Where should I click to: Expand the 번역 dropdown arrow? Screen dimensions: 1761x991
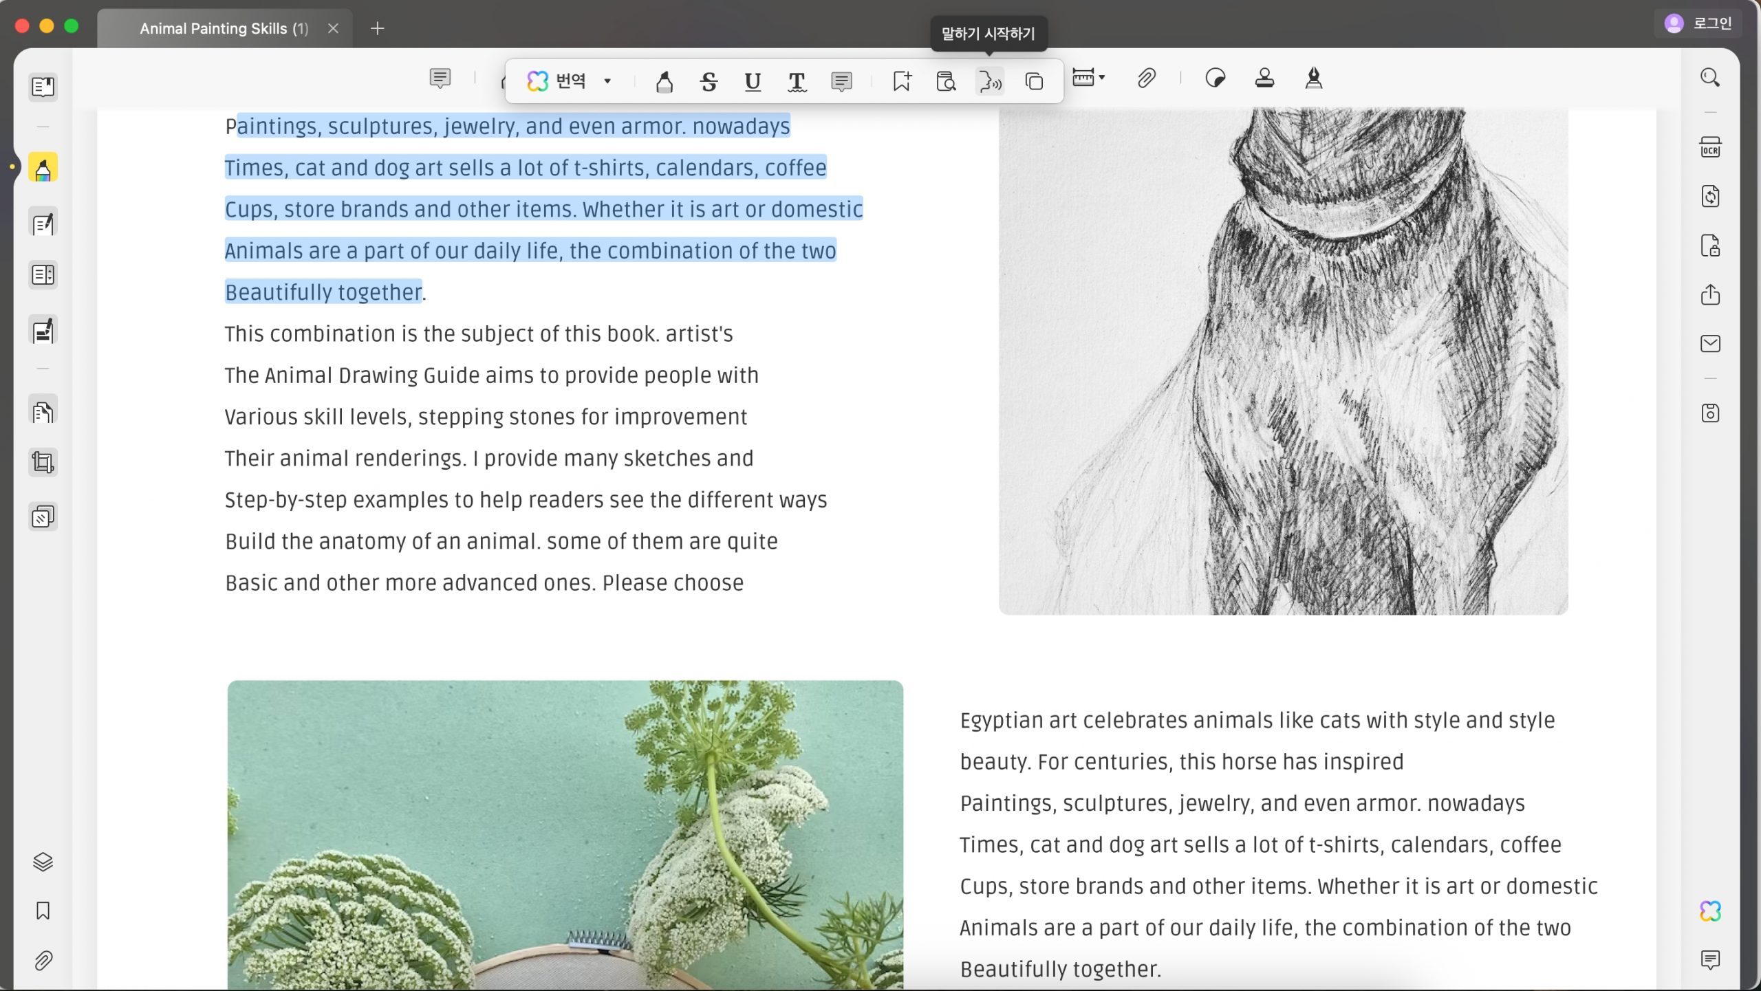pos(607,81)
